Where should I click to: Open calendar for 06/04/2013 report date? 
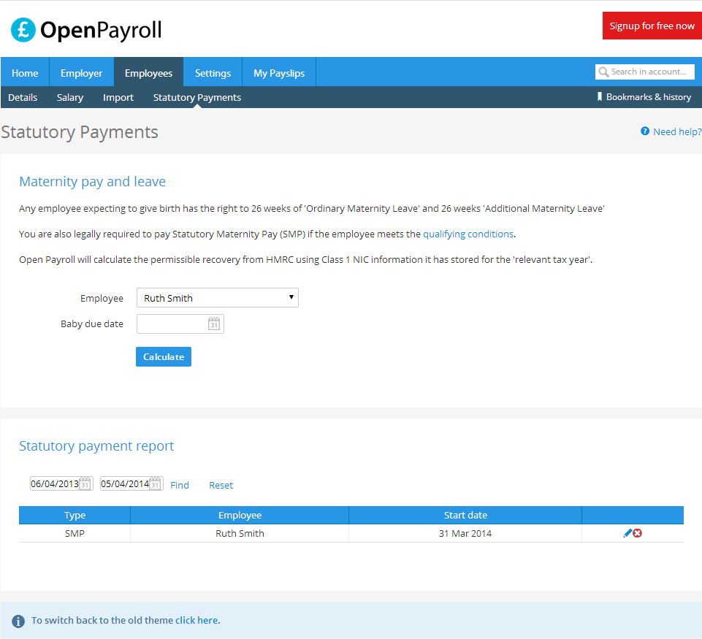click(x=85, y=483)
